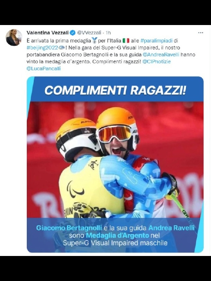Image resolution: width=211 pixels, height=281 pixels.
Task: Open the 1h timestamp of the tweet
Action: click(108, 32)
